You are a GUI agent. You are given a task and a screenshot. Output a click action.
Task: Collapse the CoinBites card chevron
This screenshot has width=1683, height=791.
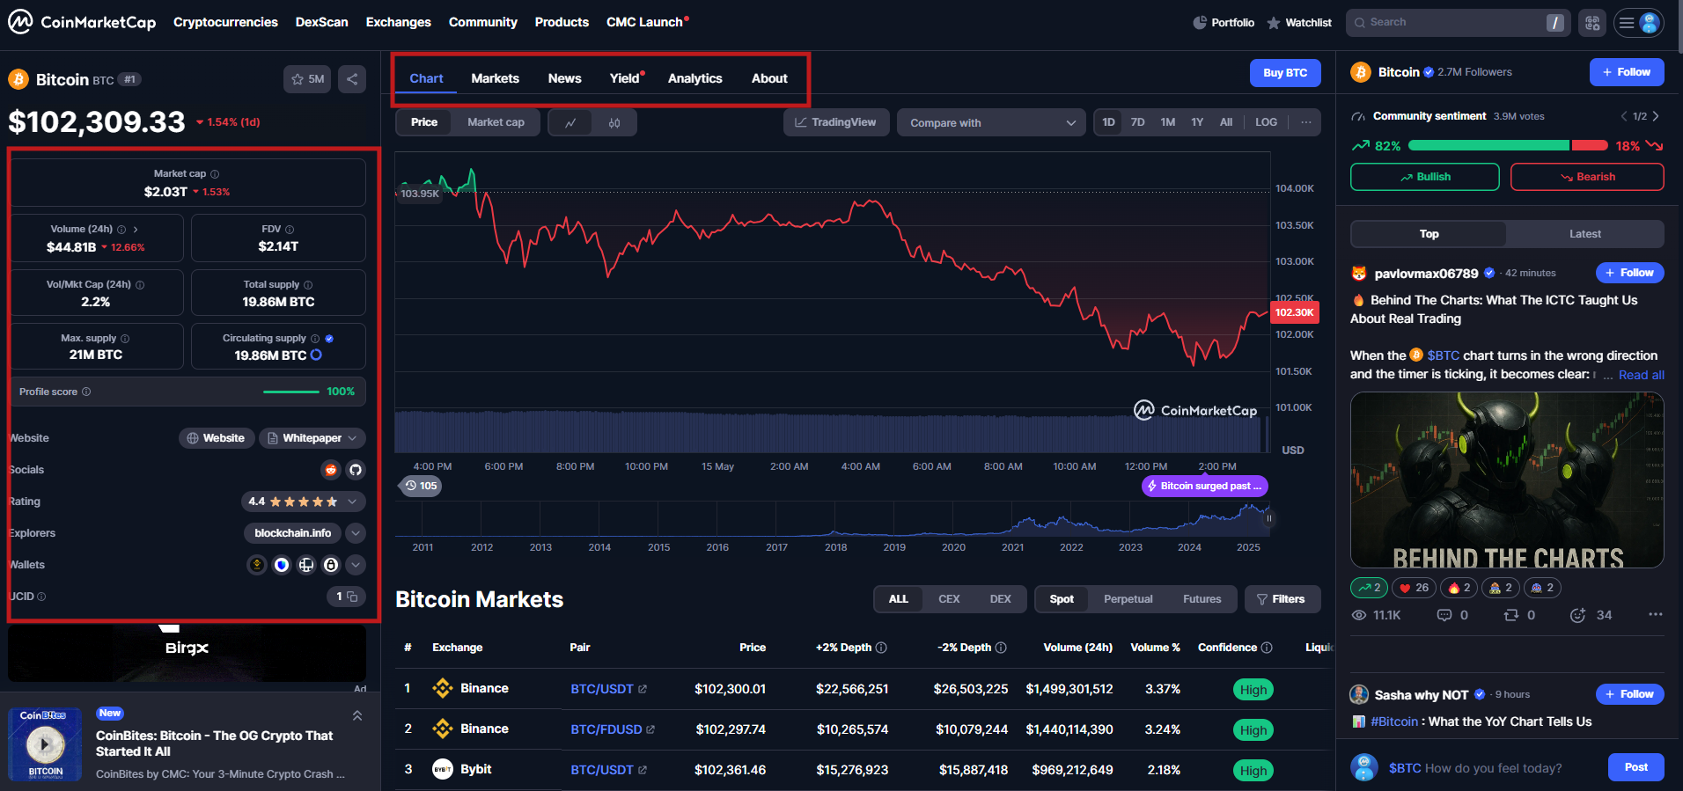click(357, 715)
